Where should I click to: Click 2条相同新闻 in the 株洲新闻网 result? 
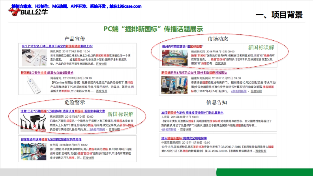[97, 129]
